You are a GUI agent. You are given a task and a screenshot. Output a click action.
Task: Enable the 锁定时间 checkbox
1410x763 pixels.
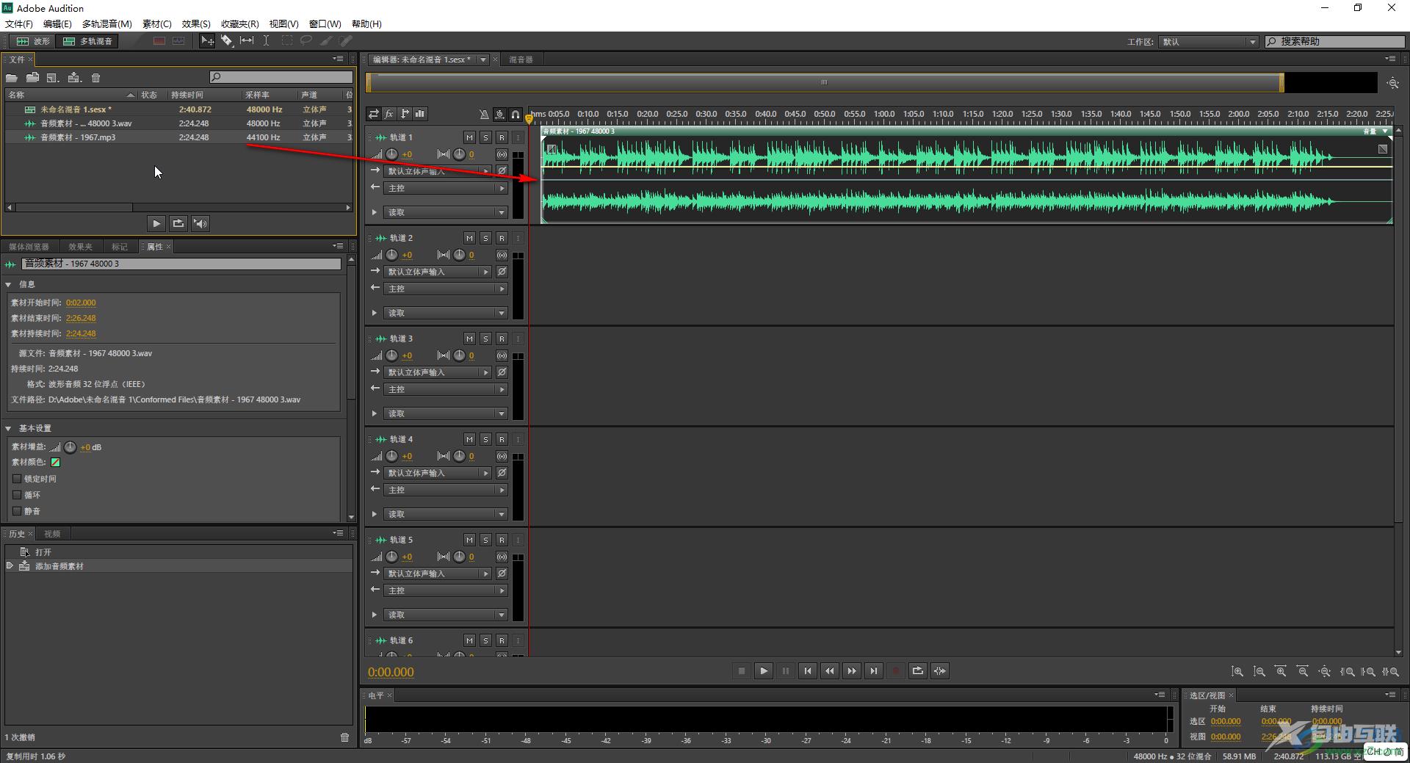[17, 479]
